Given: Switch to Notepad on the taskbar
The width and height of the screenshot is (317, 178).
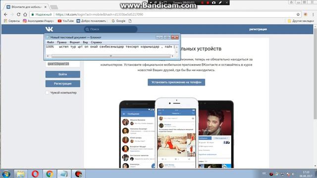Looking at the screenshot, I should 64,174.
